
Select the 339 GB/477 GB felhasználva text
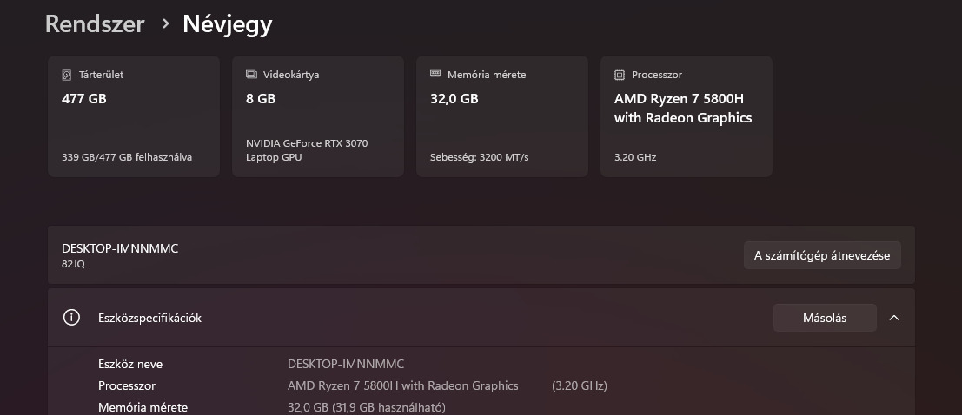pos(127,157)
